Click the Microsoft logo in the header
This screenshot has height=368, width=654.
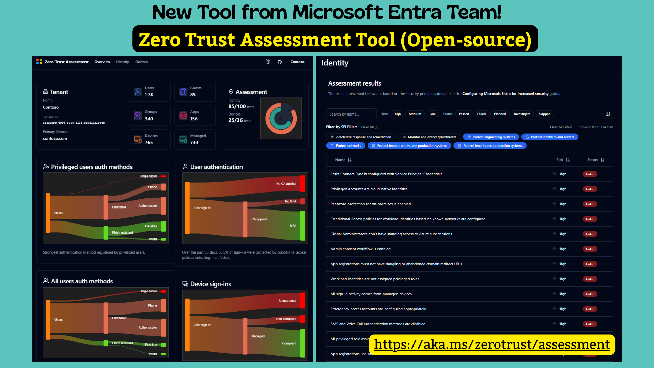click(x=39, y=61)
